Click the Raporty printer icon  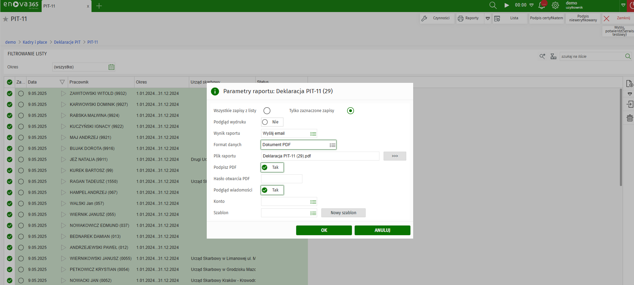pyautogui.click(x=461, y=19)
